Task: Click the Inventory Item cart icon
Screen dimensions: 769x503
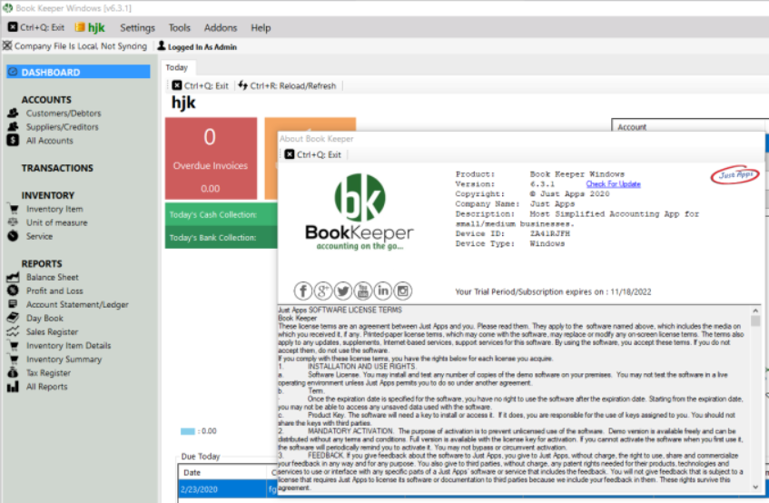Action: [x=13, y=209]
